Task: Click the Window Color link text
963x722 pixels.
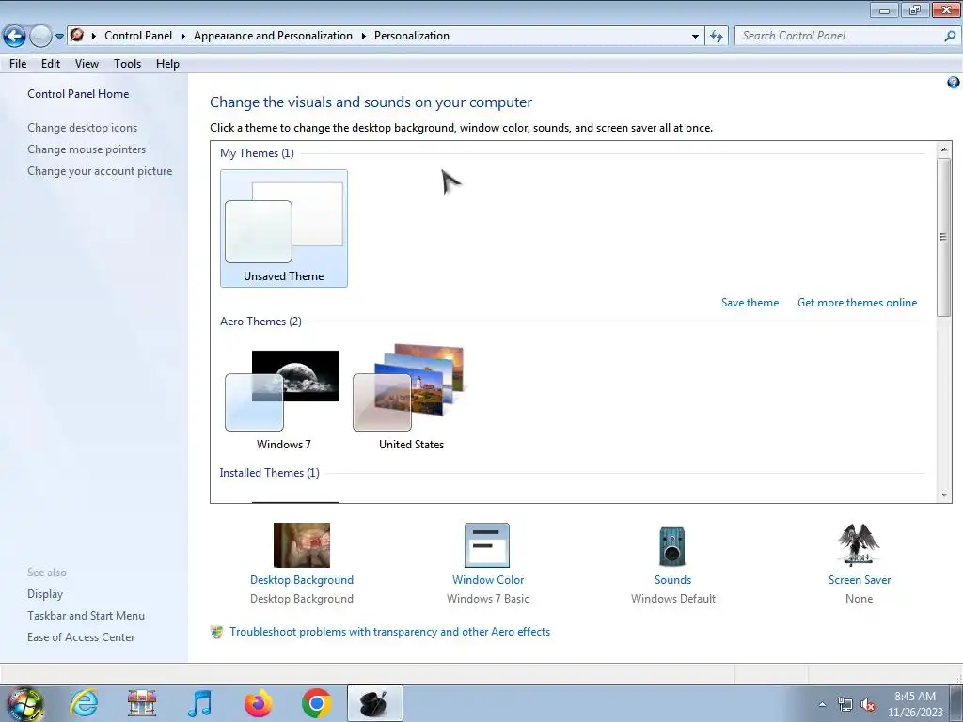Action: (488, 579)
